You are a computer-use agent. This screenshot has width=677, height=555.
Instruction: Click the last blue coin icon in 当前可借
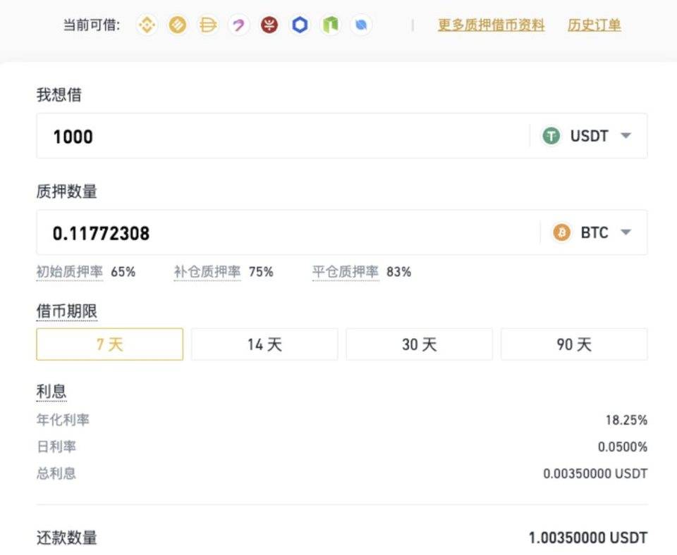[360, 25]
